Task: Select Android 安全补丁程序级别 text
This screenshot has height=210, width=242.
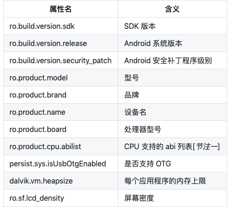Action: (x=168, y=60)
